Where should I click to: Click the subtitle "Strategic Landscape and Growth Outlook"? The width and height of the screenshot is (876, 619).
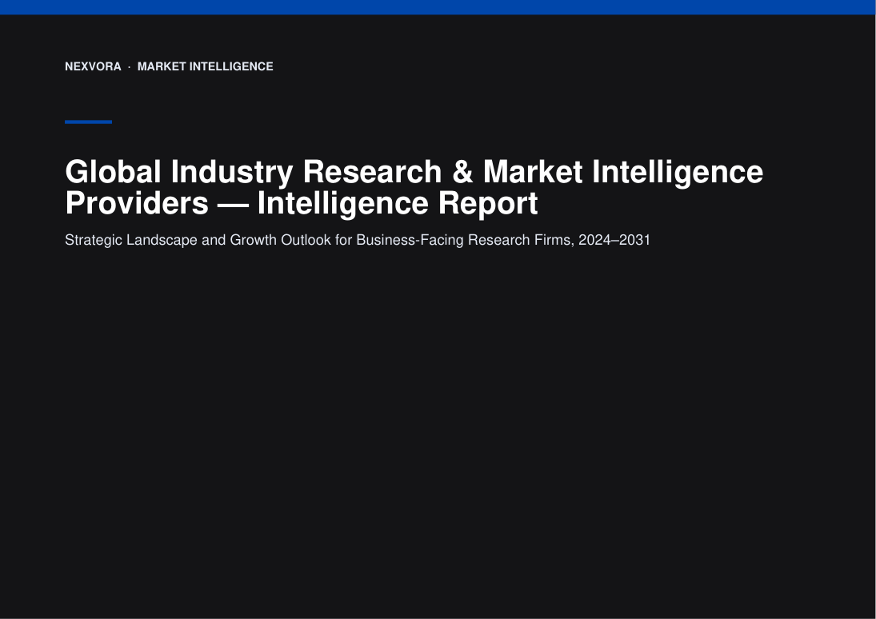tap(198, 240)
